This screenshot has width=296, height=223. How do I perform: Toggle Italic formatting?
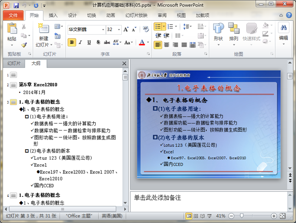[x=80, y=42]
